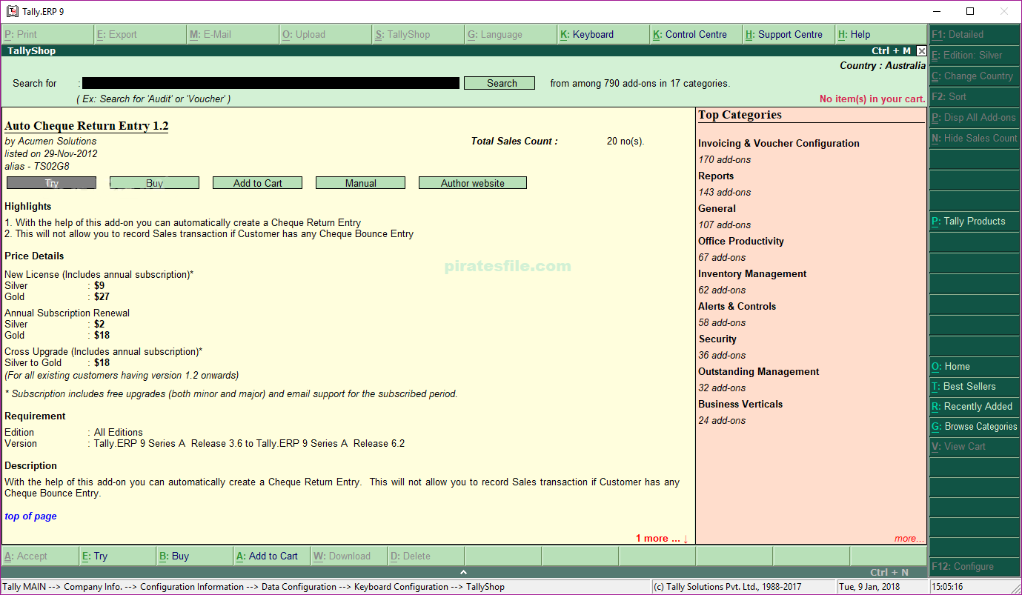Viewport: 1022px width, 595px height.
Task: Click Buy in bottom bar
Action: coord(194,556)
